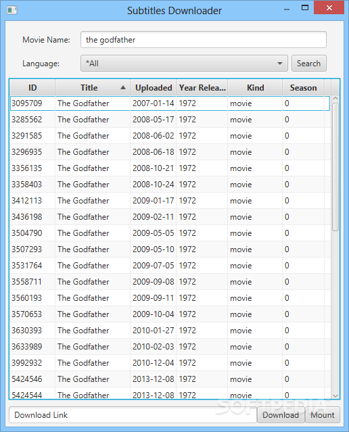349x432 pixels.
Task: Select row with ID 3560193
Action: click(170, 298)
